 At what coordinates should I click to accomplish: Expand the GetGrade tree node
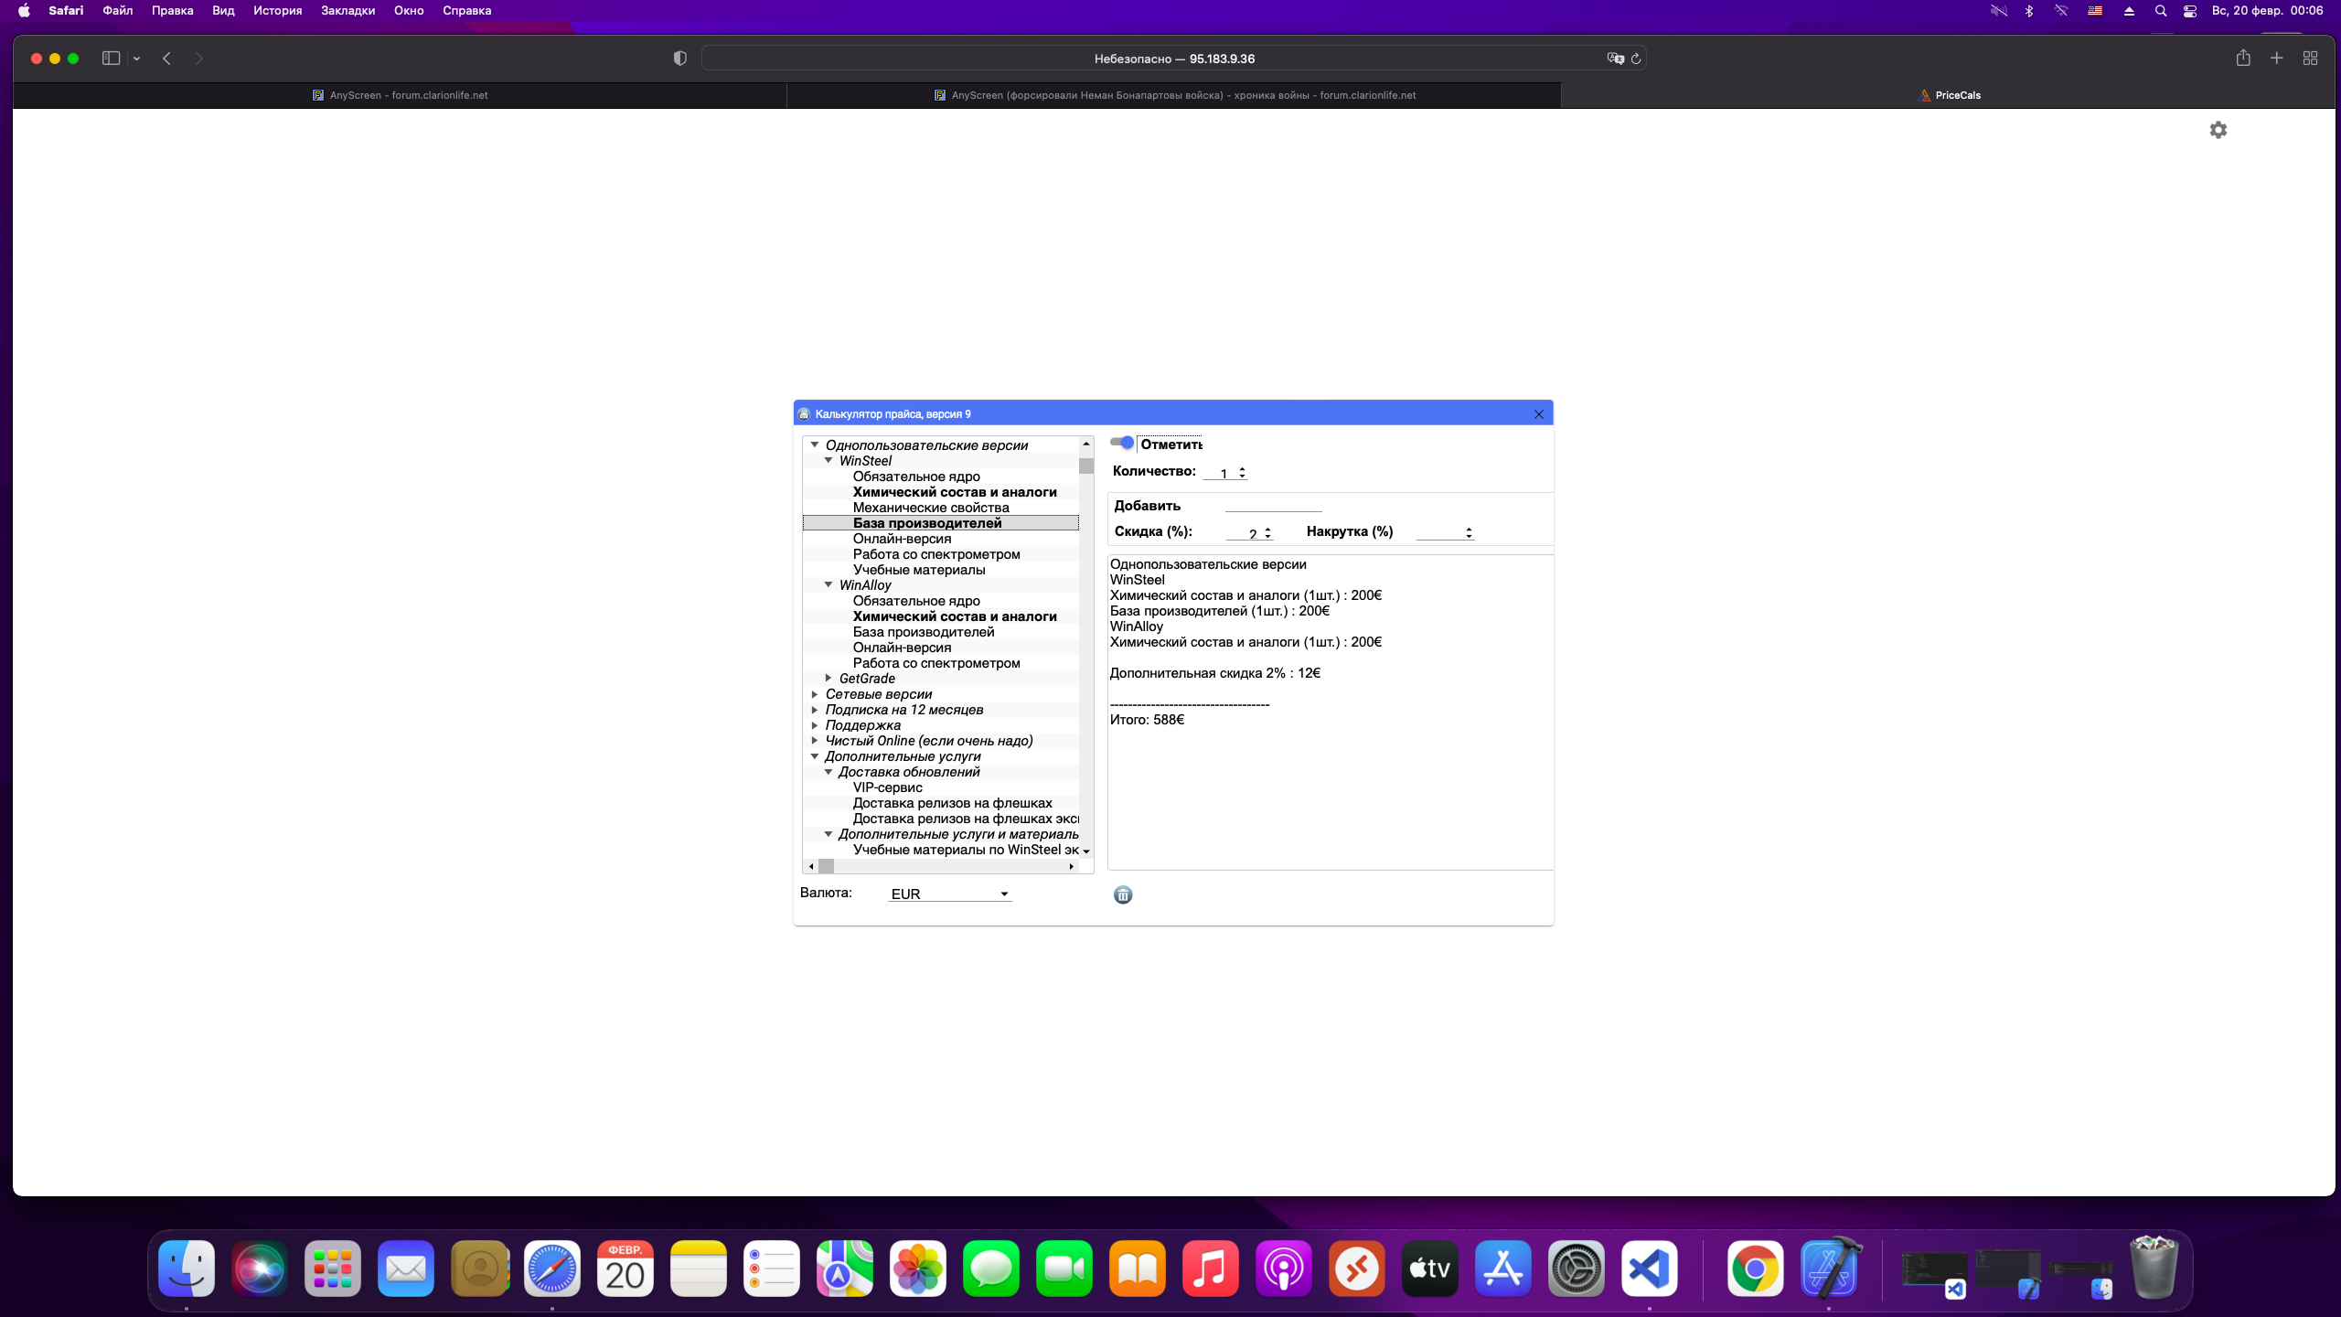coord(828,679)
